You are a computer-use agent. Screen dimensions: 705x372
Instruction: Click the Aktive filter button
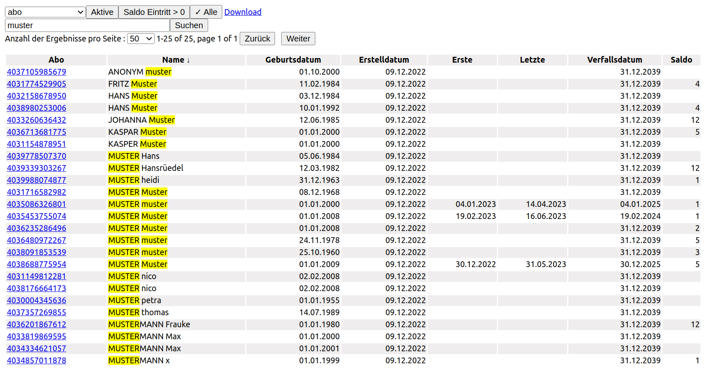pos(102,12)
